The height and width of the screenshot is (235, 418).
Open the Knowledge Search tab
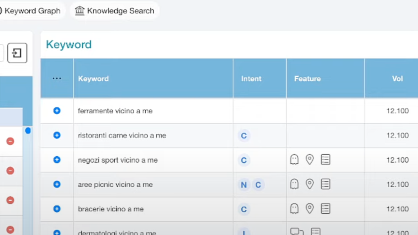tap(115, 11)
